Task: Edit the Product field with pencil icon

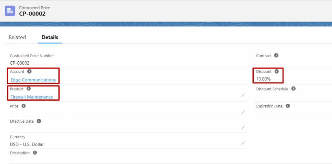Action: 243,95
